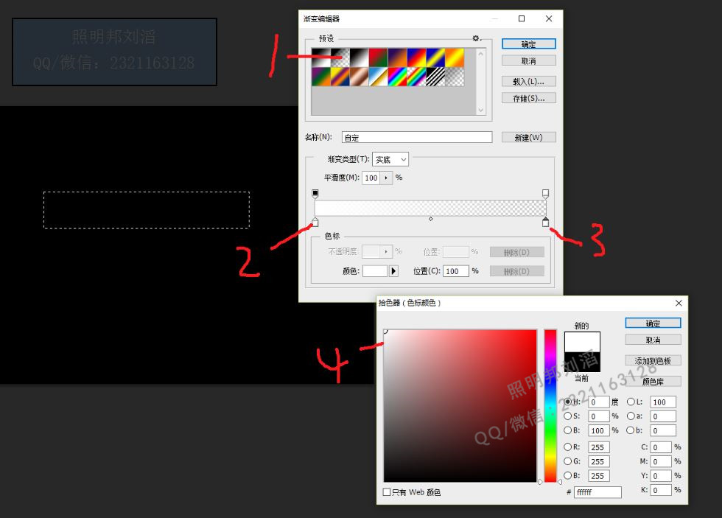Select the left color stop below the gradient bar
Image resolution: width=722 pixels, height=518 pixels.
click(x=315, y=223)
